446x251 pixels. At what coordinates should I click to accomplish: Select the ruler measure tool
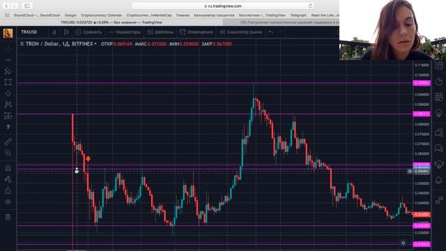[x=8, y=142]
